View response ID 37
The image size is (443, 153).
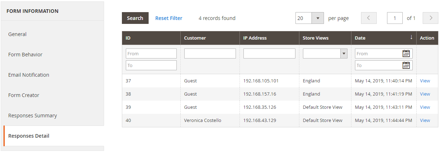coord(425,81)
